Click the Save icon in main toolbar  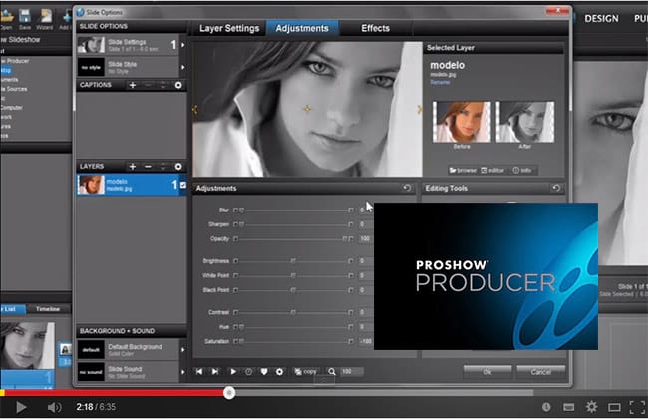tap(25, 19)
